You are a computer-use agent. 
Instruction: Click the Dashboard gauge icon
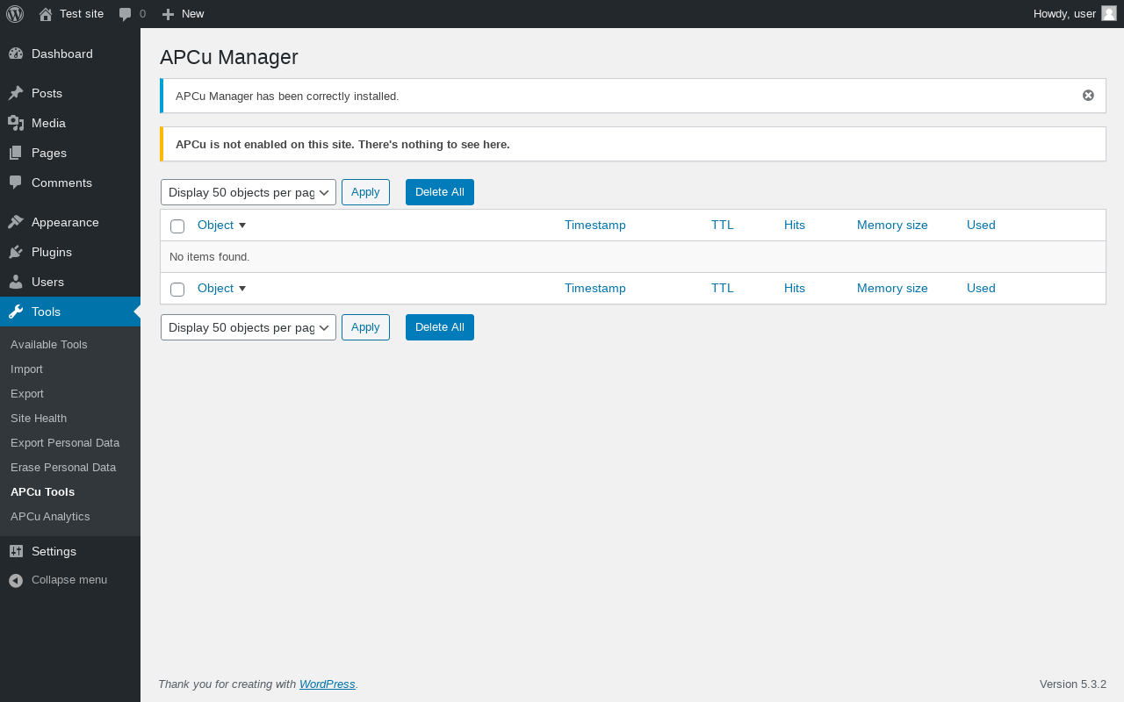click(16, 54)
